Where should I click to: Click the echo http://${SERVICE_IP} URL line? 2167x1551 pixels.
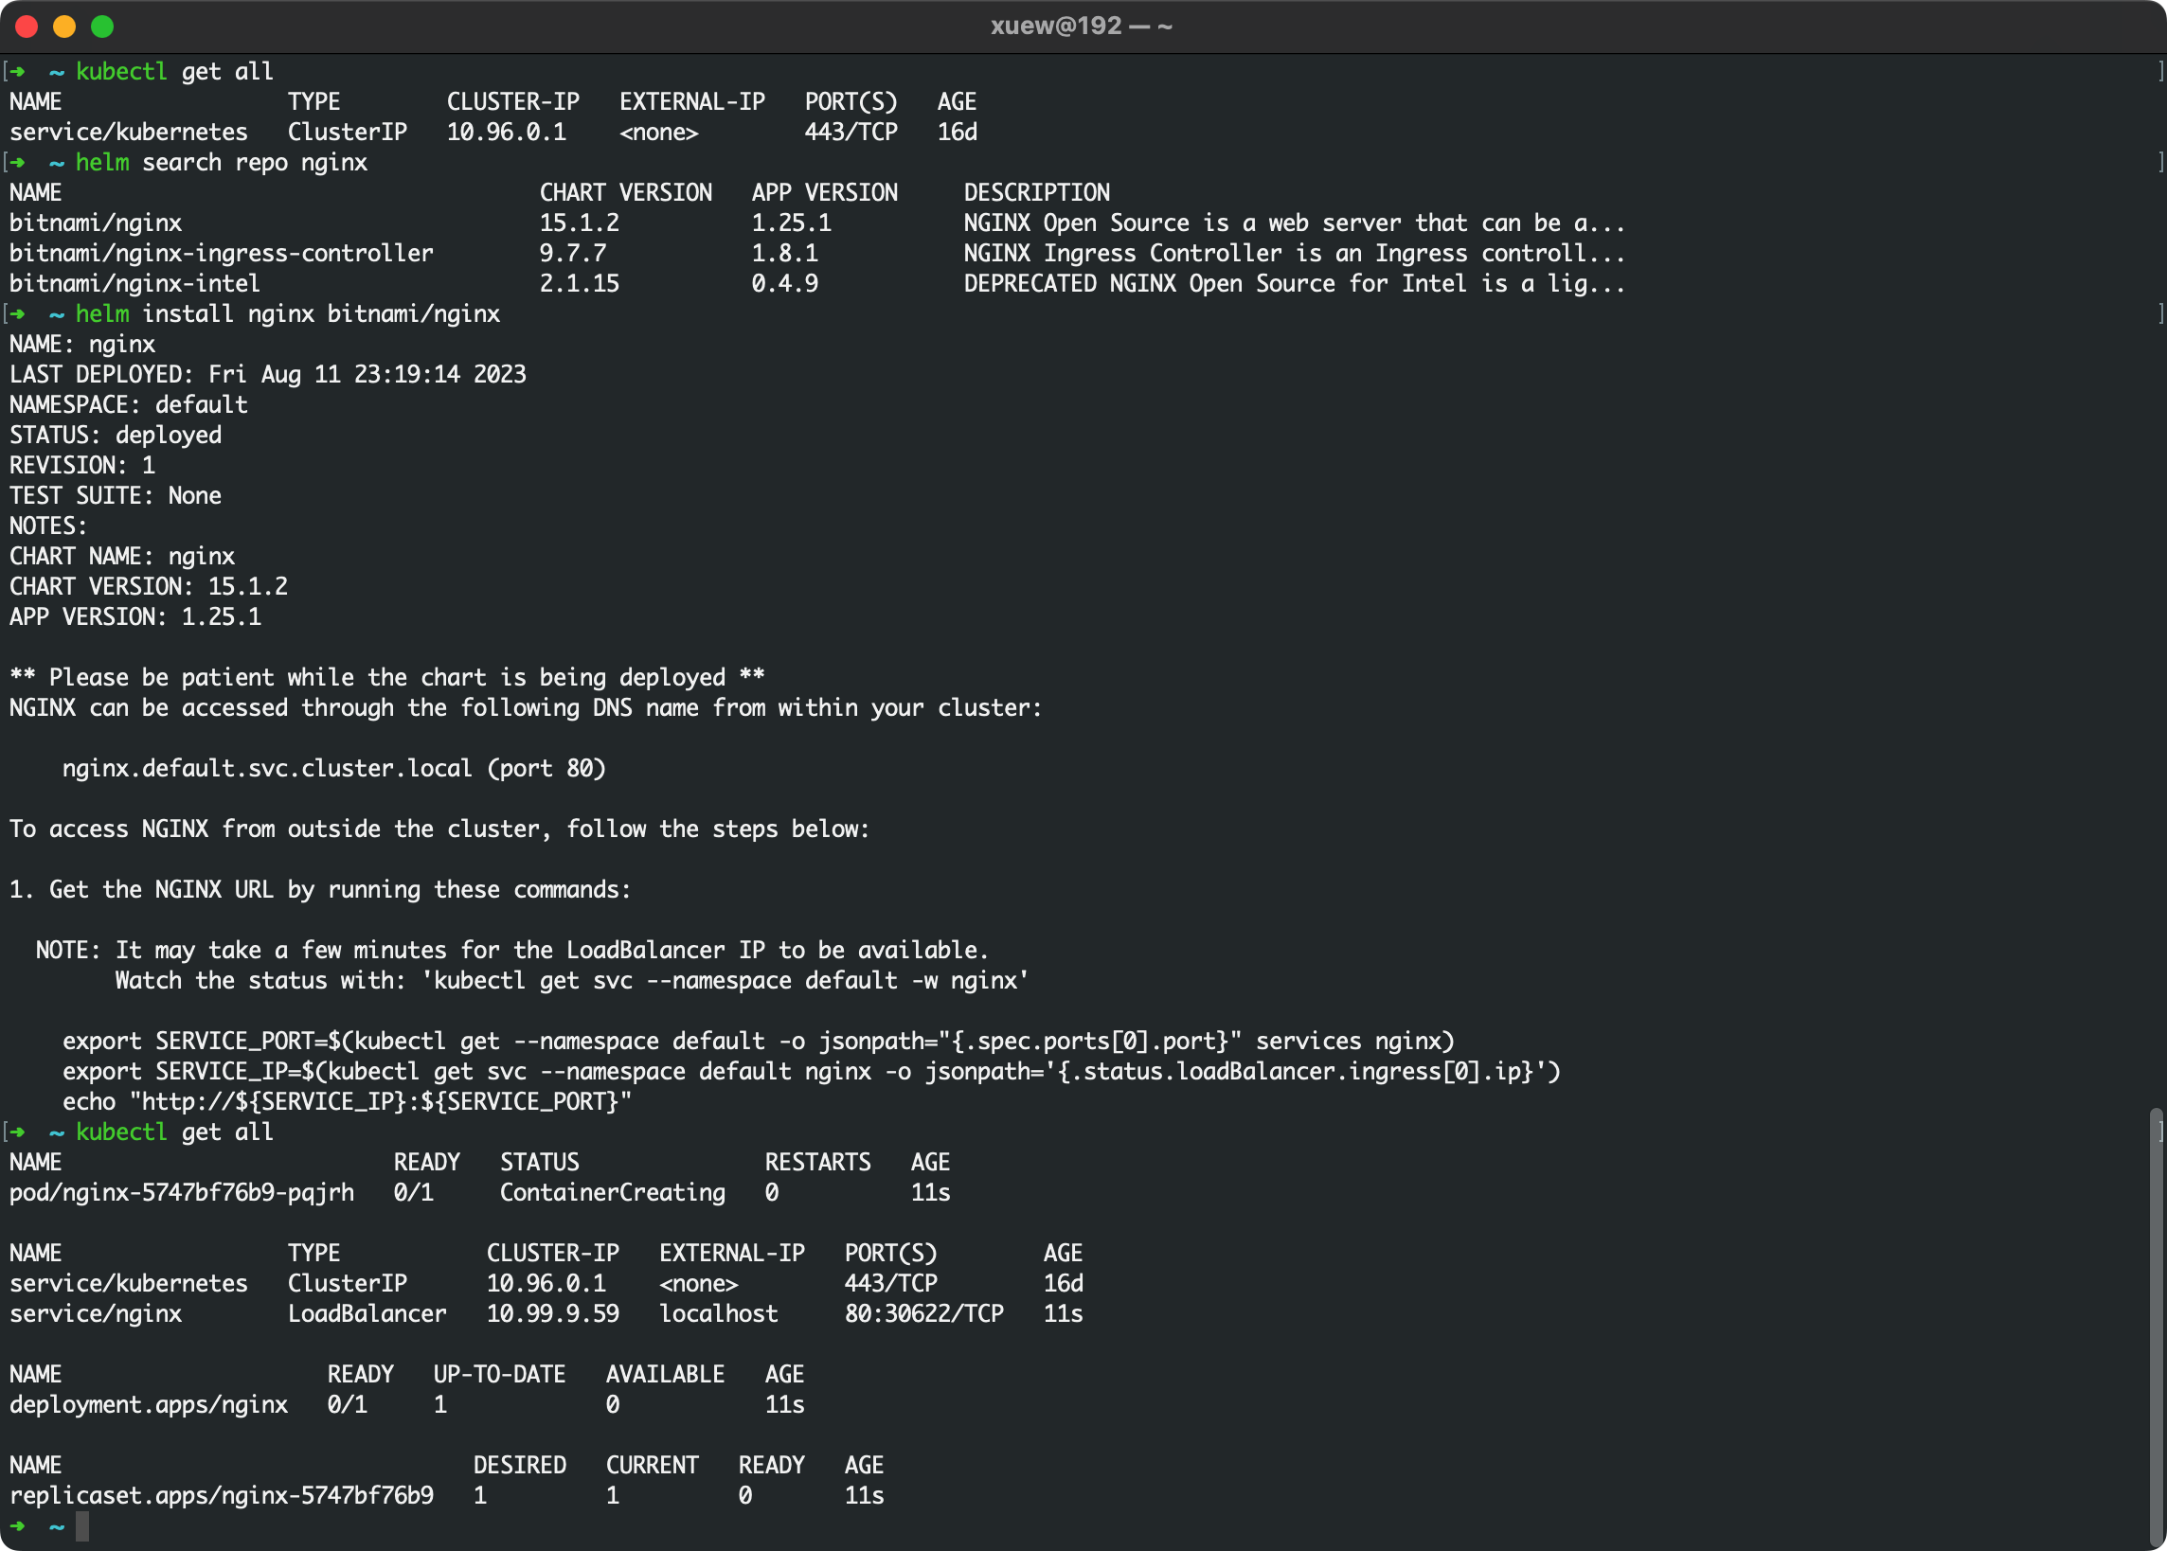[x=347, y=1102]
